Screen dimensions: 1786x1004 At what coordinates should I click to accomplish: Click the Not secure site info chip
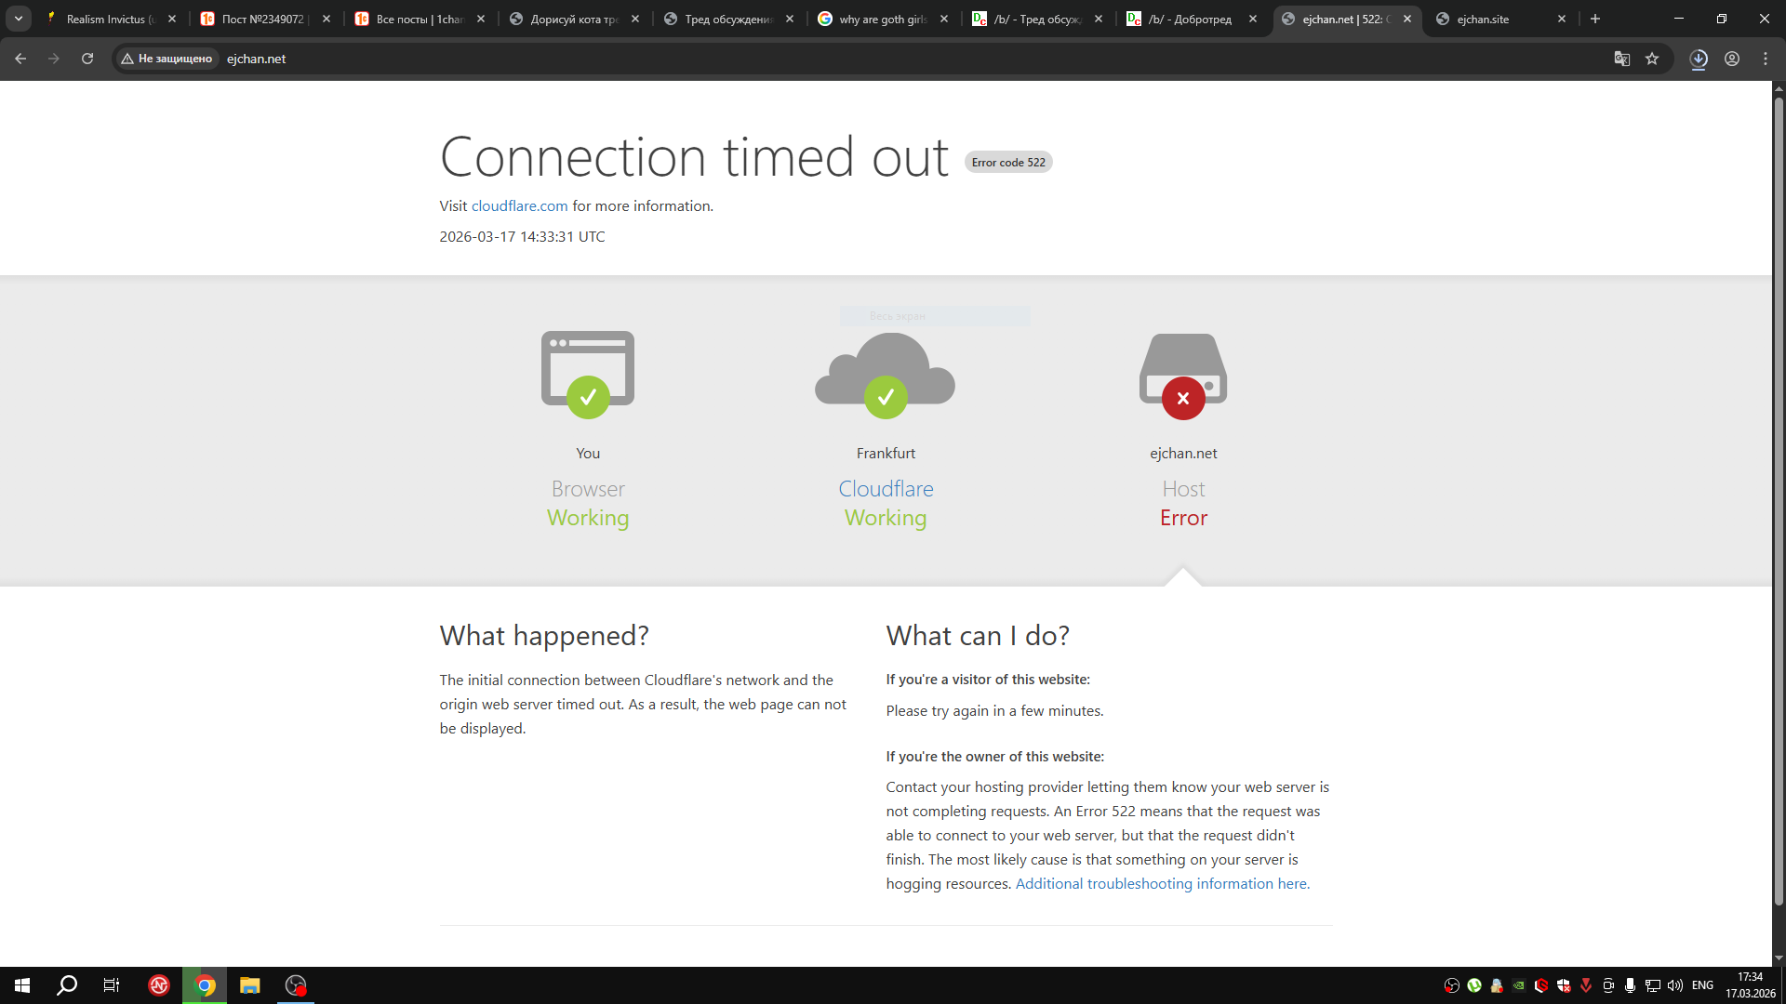167,59
